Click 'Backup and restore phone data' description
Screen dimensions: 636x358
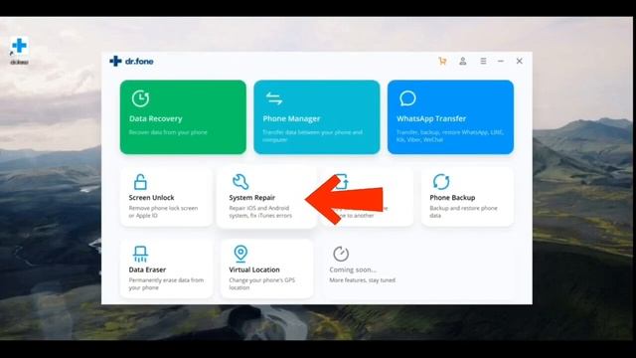pyautogui.click(x=463, y=212)
